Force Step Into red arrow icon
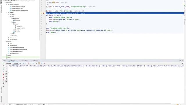 (x=28, y=64)
